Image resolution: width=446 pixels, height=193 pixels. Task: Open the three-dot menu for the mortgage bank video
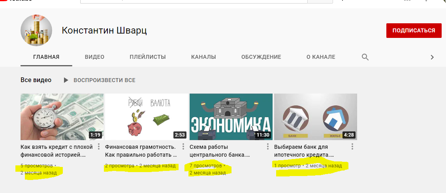pyautogui.click(x=352, y=147)
